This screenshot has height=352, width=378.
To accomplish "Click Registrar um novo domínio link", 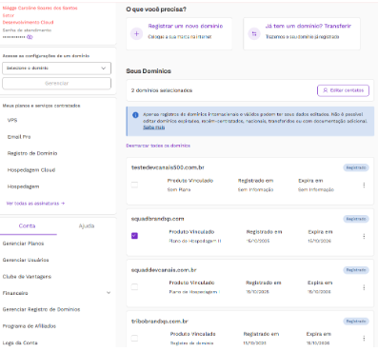I will pos(186,26).
